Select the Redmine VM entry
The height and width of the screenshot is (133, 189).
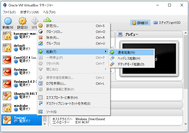[x=19, y=72]
